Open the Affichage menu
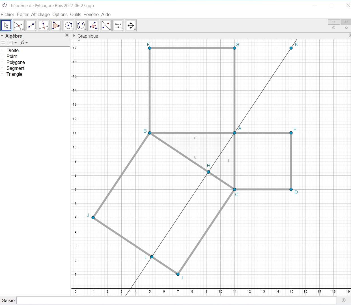The height and width of the screenshot is (305, 351). [40, 14]
